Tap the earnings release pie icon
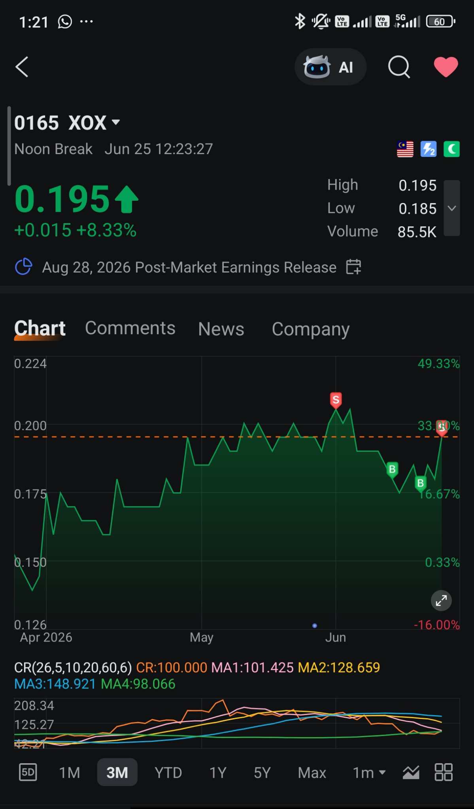 click(24, 267)
